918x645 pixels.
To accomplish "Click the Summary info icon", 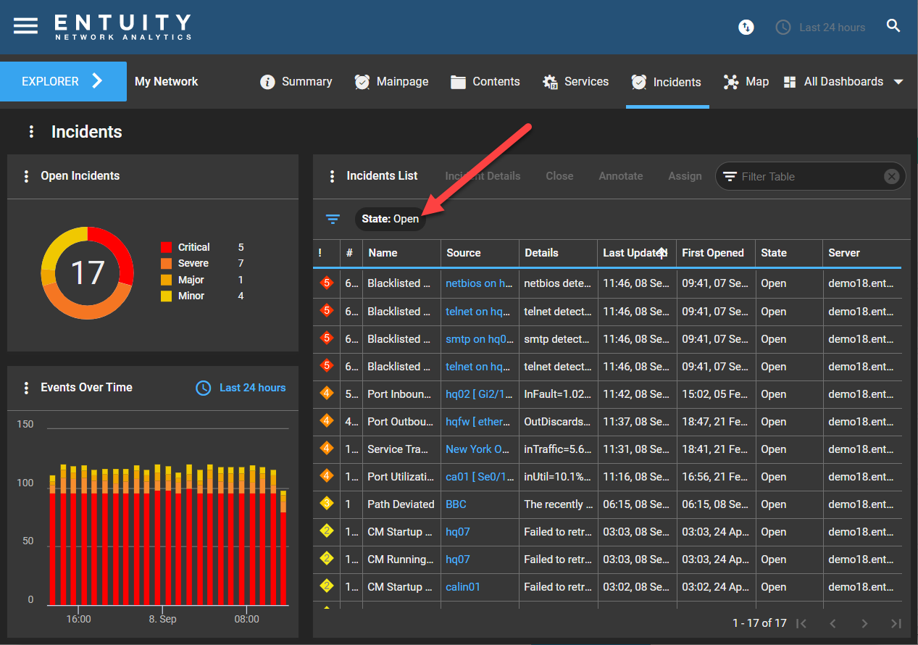I will pos(267,82).
